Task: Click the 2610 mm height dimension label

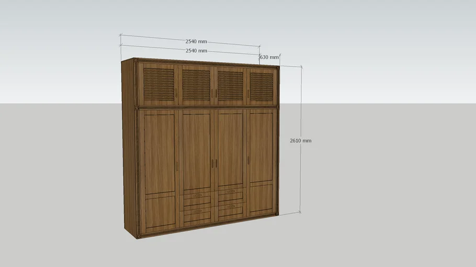Action: point(300,141)
